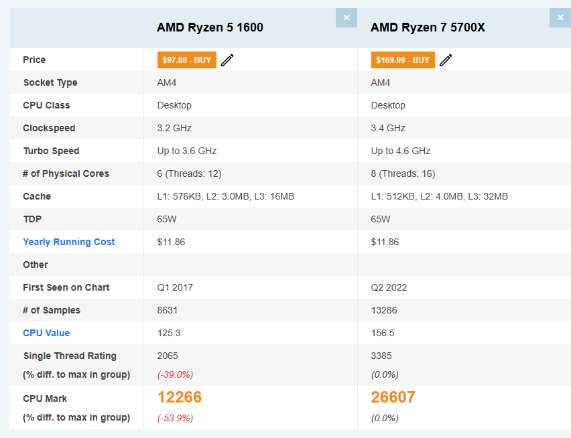Select the 125.3 CPU value
Image resolution: width=571 pixels, height=438 pixels.
pos(169,333)
